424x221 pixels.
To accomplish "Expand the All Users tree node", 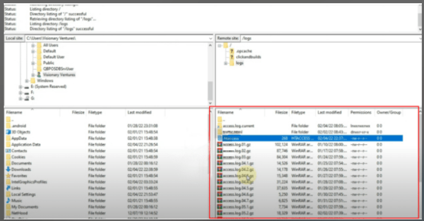I will coord(33,46).
